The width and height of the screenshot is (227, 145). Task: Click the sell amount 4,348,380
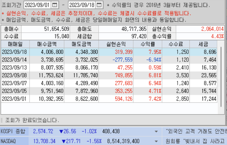pyautogui.click(x=87, y=52)
